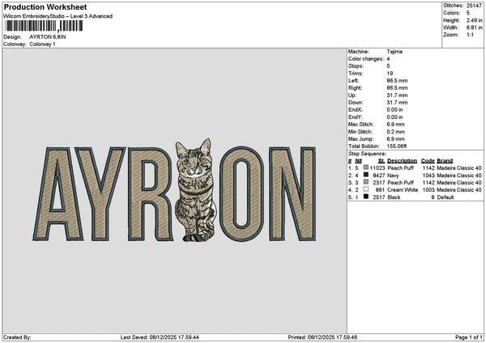
Task: Click the EndX value 0.00 in
Action: 394,110
